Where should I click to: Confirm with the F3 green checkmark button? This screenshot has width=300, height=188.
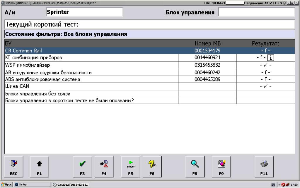(x=82, y=167)
